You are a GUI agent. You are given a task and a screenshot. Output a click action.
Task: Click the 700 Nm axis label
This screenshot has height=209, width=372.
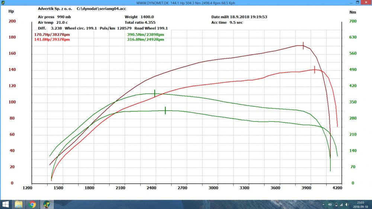pyautogui.click(x=353, y=21)
